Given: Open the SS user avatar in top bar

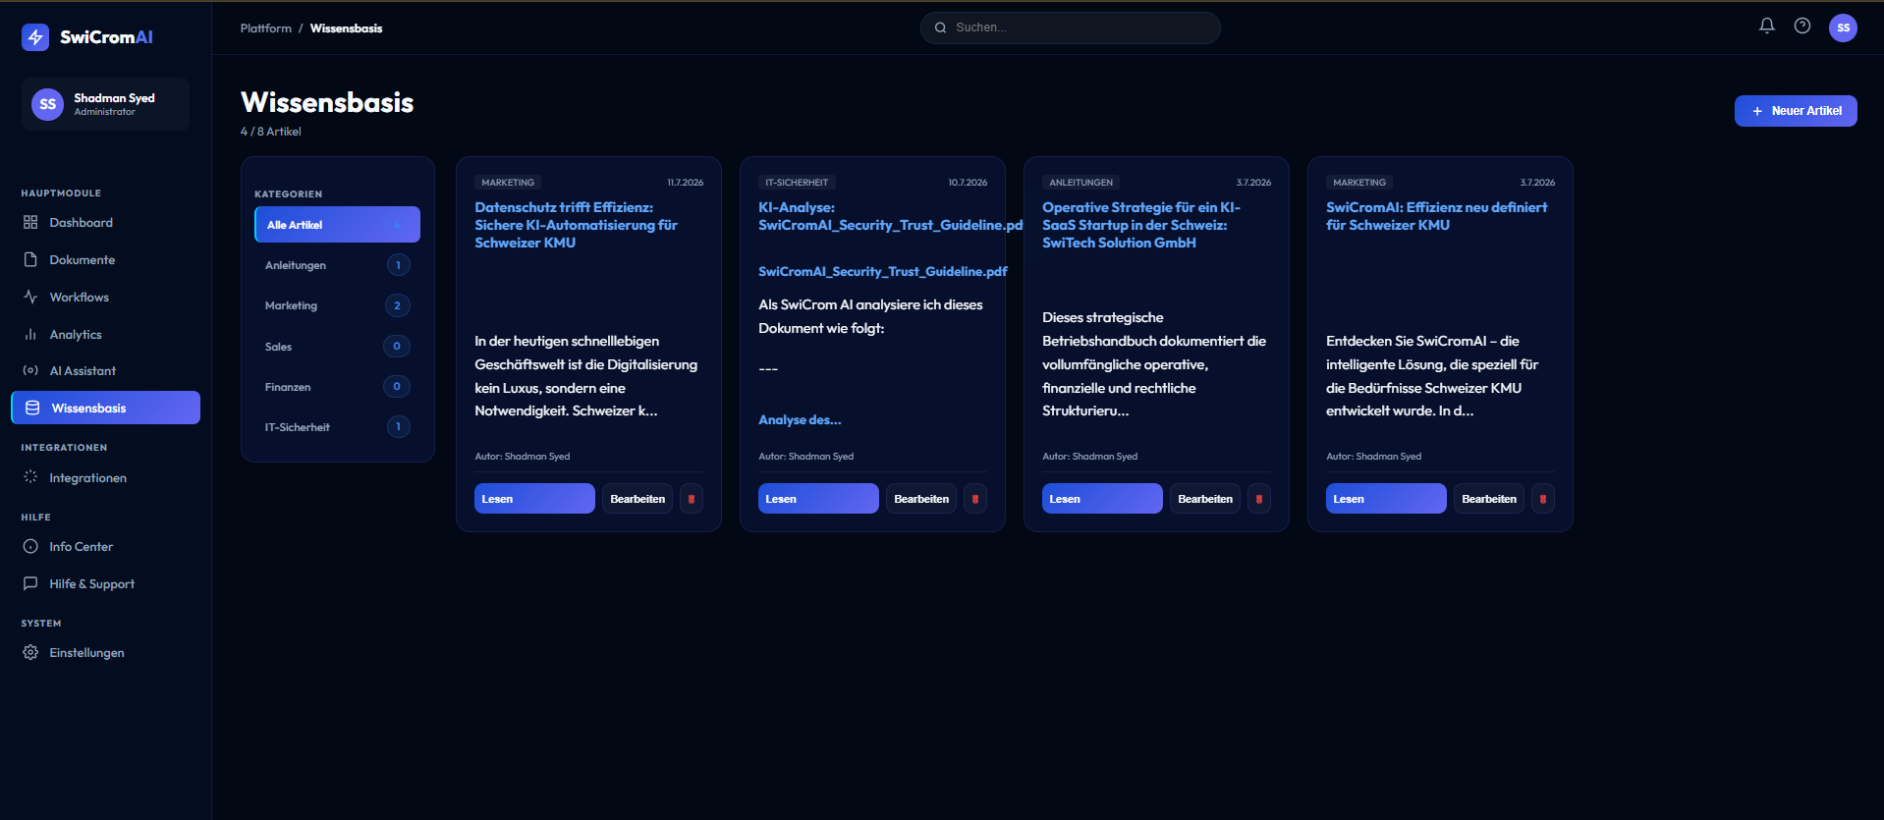Looking at the screenshot, I should point(1843,27).
